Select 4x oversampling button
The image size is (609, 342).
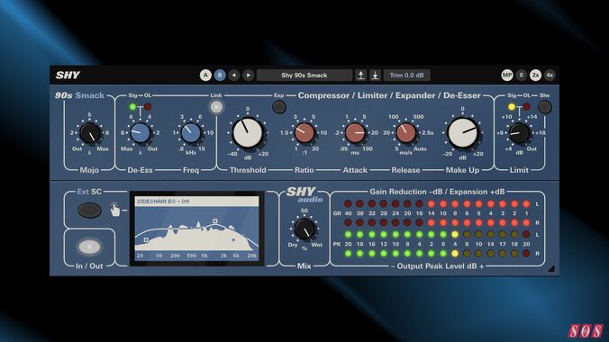(550, 76)
